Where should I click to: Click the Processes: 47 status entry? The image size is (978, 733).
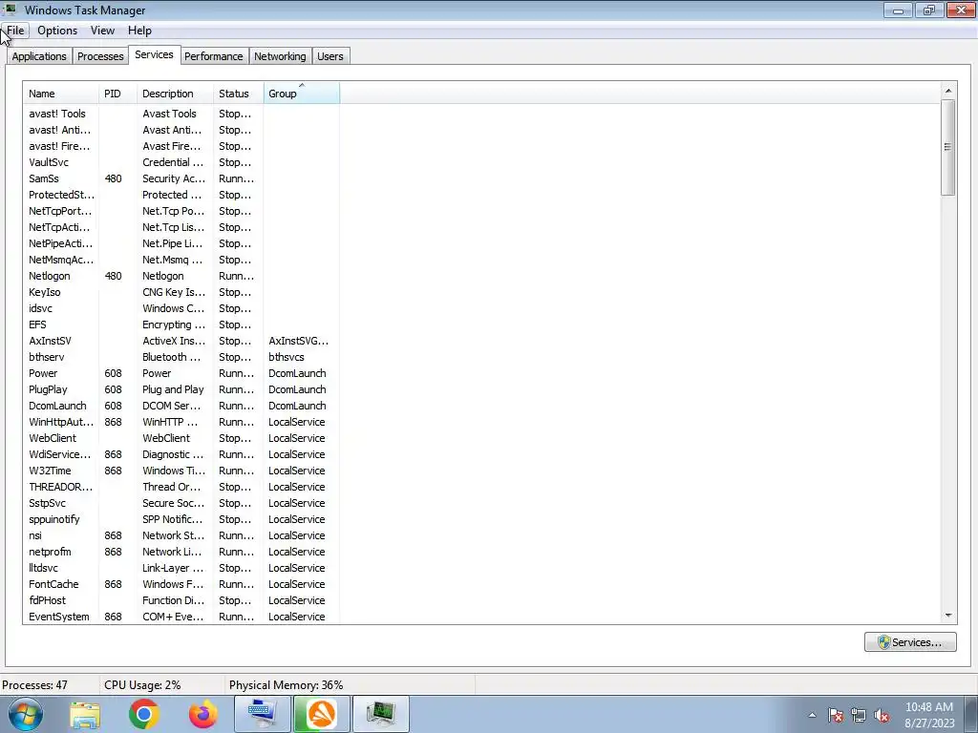click(35, 685)
